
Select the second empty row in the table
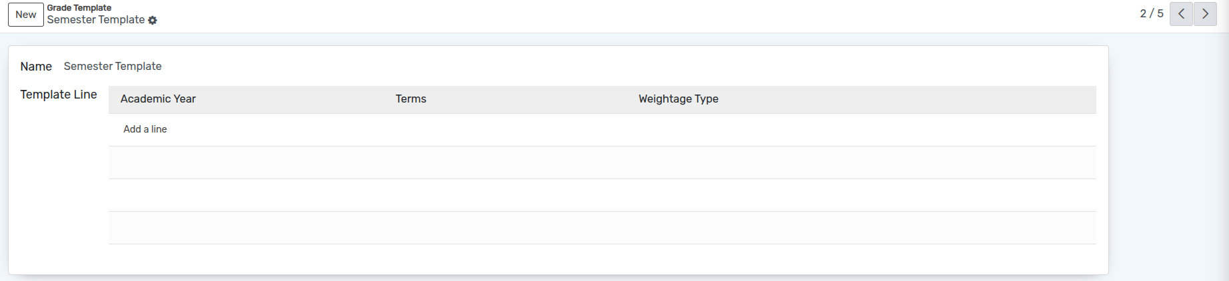click(603, 195)
